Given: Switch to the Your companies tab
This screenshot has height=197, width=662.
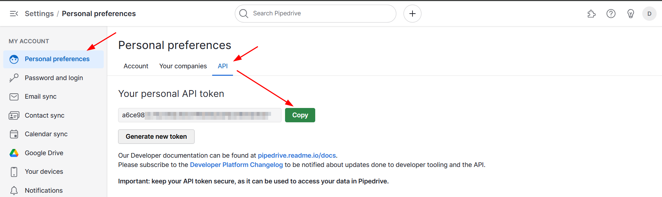Looking at the screenshot, I should 183,66.
